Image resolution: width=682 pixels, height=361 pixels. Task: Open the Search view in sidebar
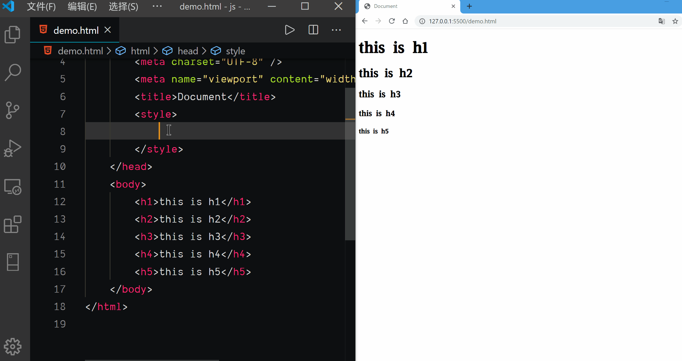click(x=13, y=73)
